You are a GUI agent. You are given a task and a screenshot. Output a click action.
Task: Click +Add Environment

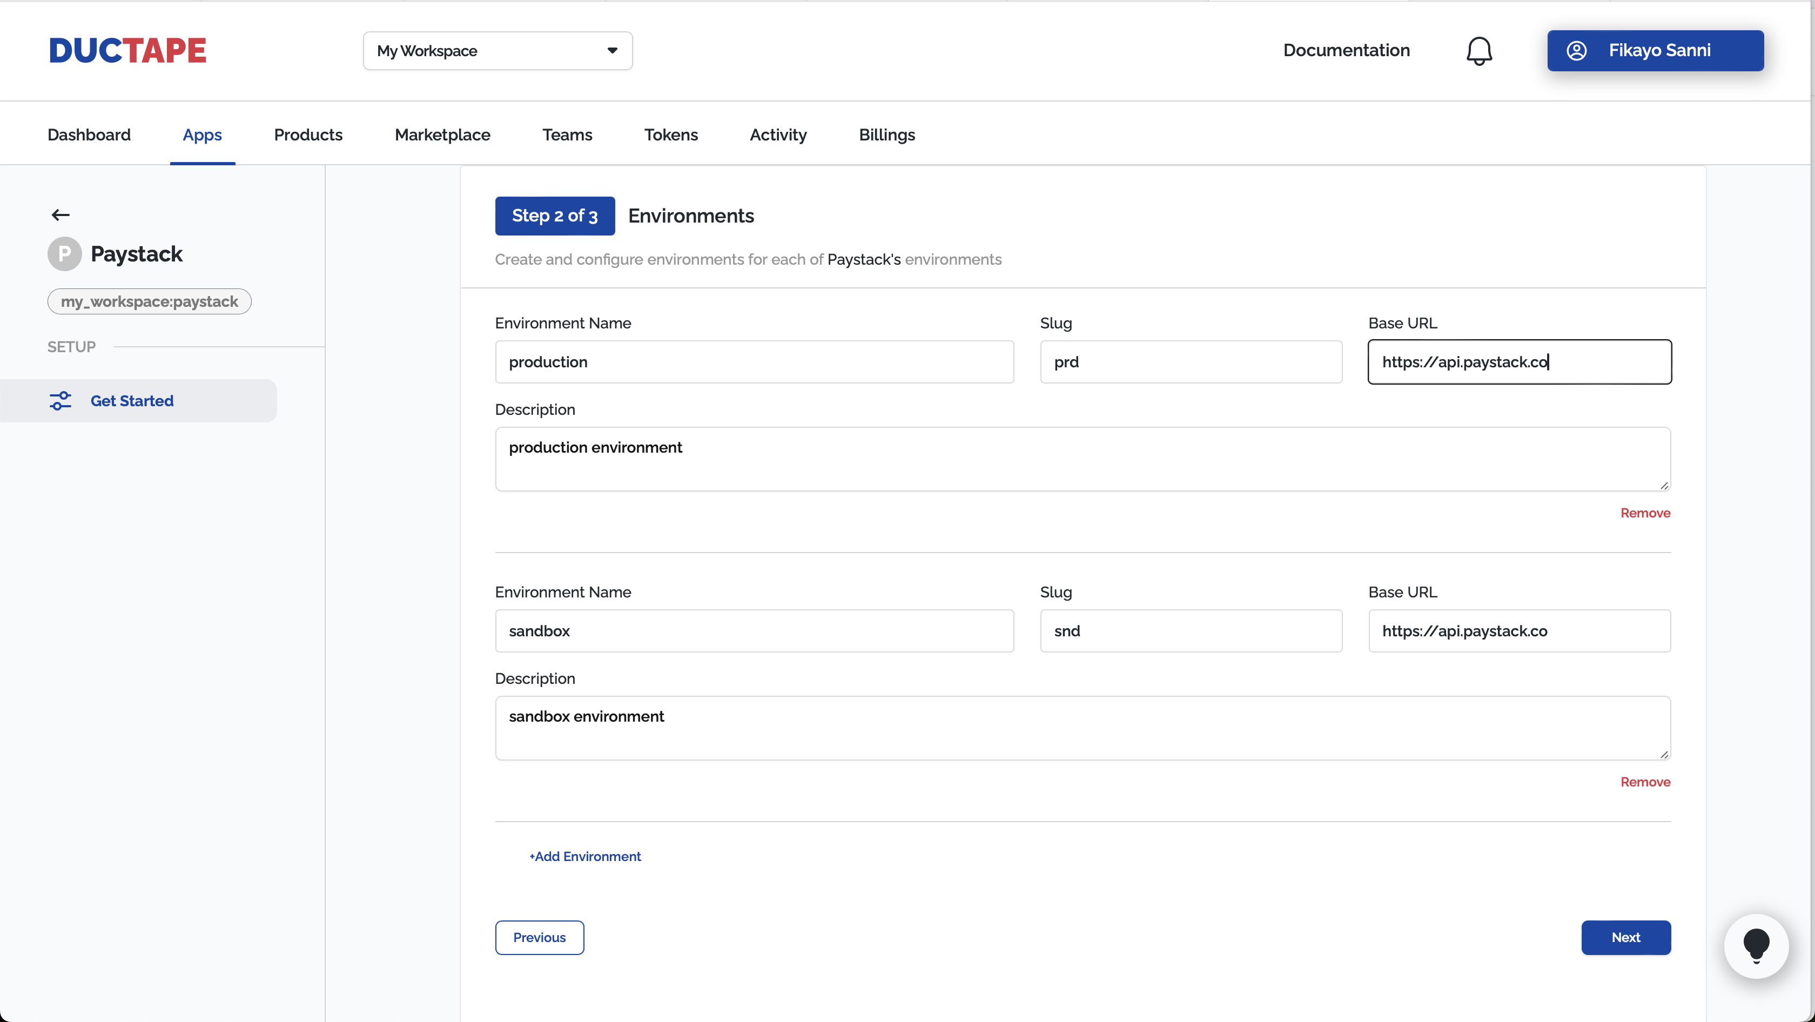tap(585, 857)
